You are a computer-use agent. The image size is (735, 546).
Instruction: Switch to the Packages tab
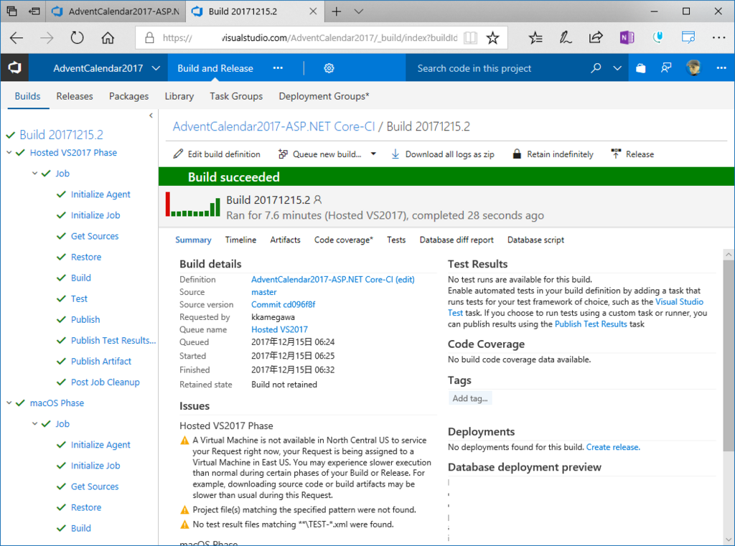[129, 96]
